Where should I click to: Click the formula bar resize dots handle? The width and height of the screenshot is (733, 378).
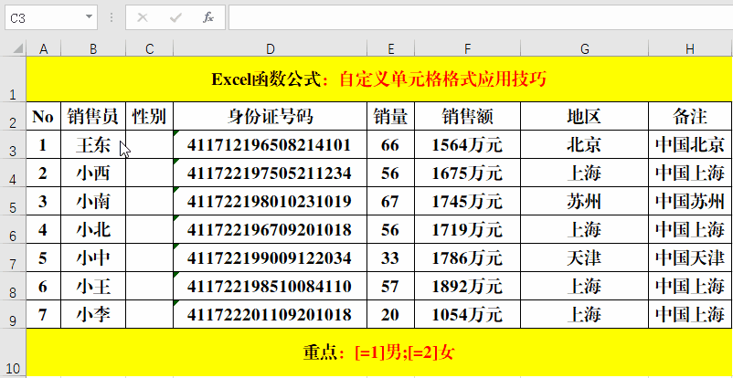point(112,17)
